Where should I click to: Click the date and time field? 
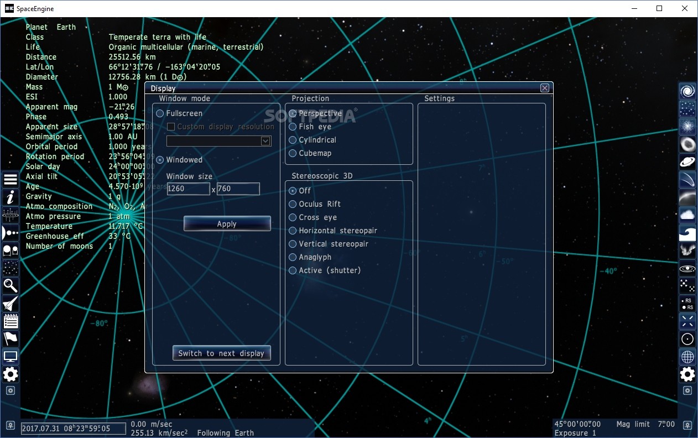[x=74, y=428]
